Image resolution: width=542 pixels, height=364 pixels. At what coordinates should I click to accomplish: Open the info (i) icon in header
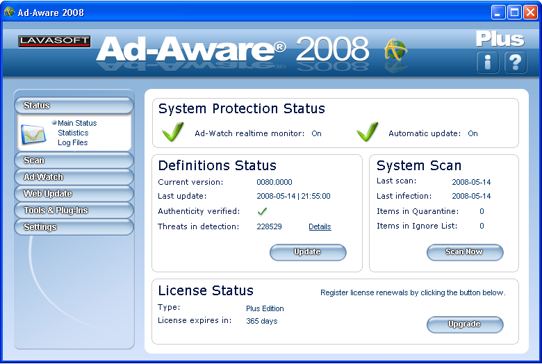(488, 63)
